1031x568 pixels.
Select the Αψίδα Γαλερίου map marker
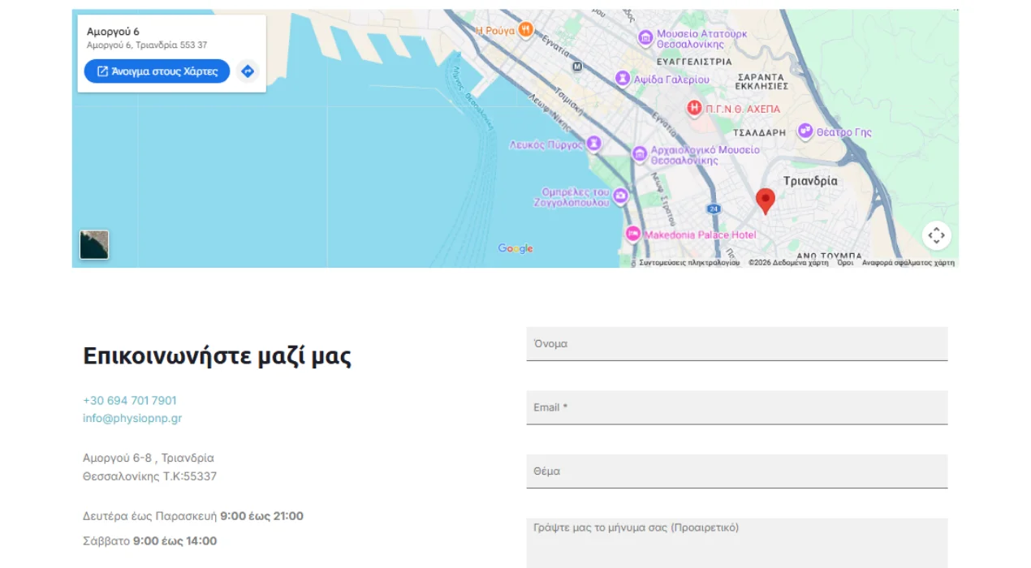point(623,79)
